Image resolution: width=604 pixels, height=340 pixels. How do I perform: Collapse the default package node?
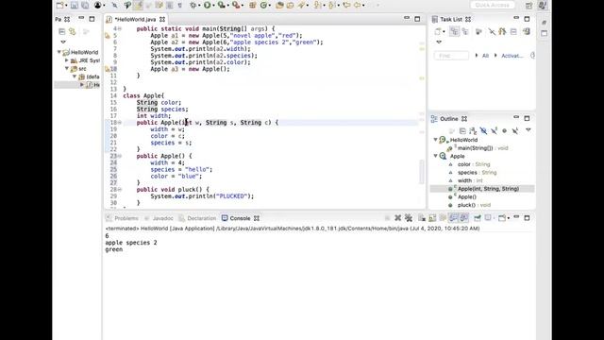point(75,76)
